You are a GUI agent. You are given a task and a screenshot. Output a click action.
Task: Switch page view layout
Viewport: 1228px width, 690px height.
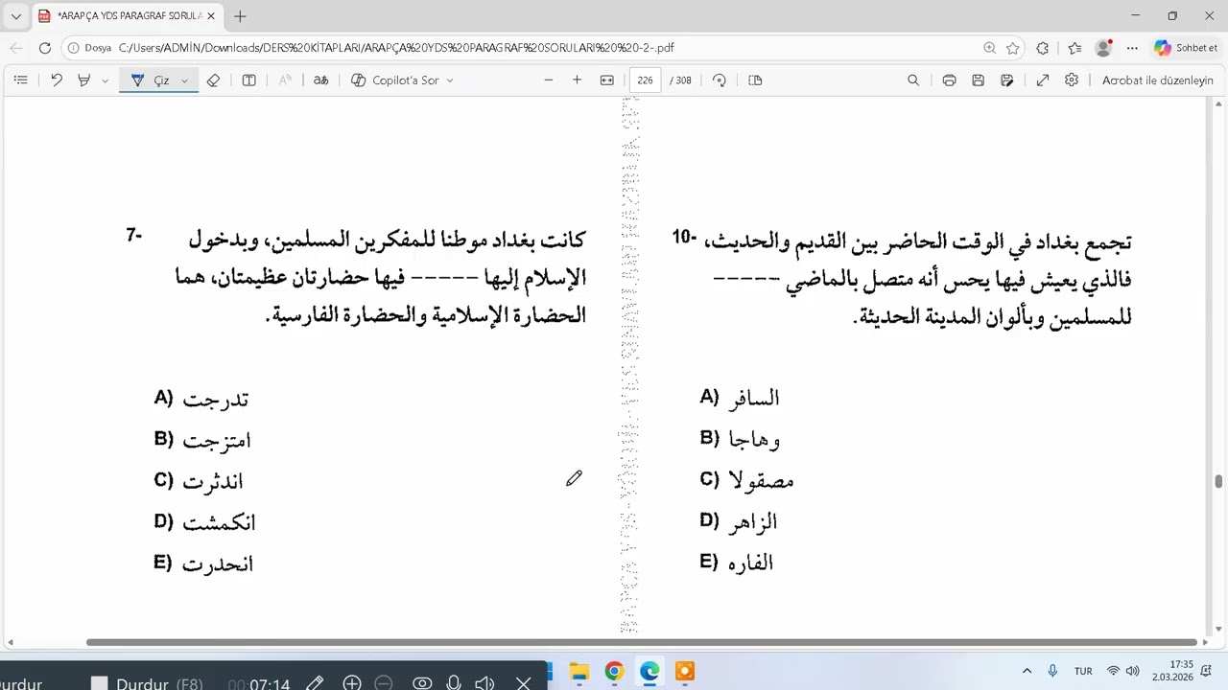pyautogui.click(x=755, y=80)
